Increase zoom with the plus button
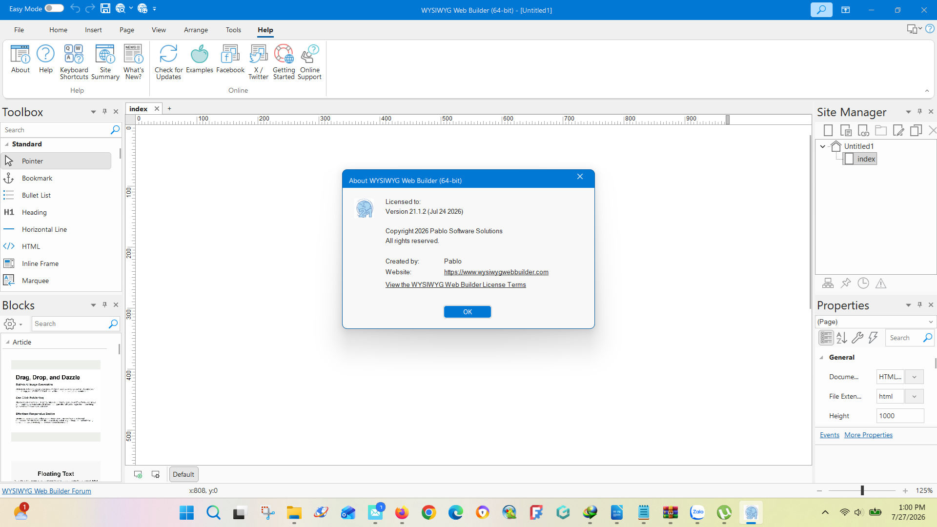Screen dimensions: 937x527 point(905,491)
